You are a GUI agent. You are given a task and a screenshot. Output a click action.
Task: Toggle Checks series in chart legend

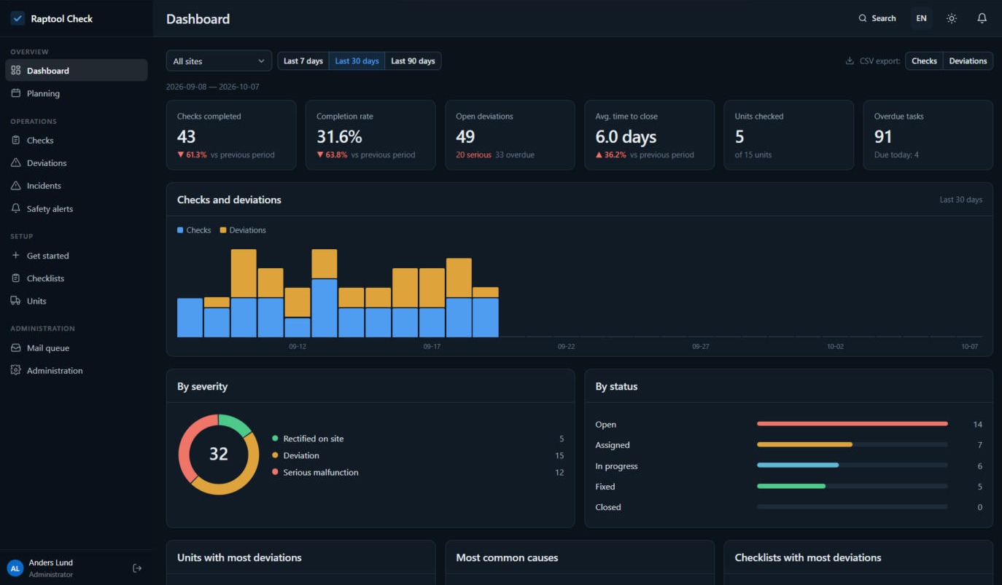[194, 230]
